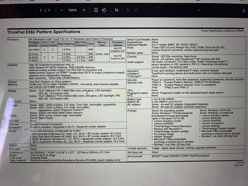The height and width of the screenshot is (186, 248).
Task: Click the Intel Dual Band Wireless-AC 8260 line
Action: tap(77, 136)
